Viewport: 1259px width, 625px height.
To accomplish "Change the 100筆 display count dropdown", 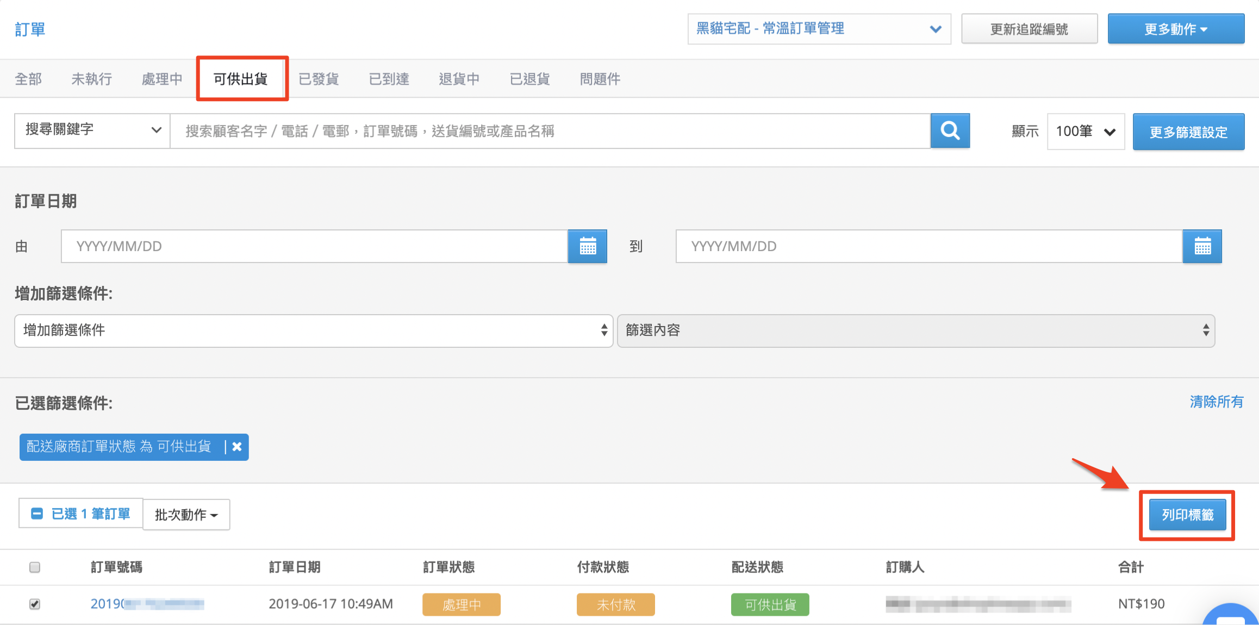I will pos(1086,131).
